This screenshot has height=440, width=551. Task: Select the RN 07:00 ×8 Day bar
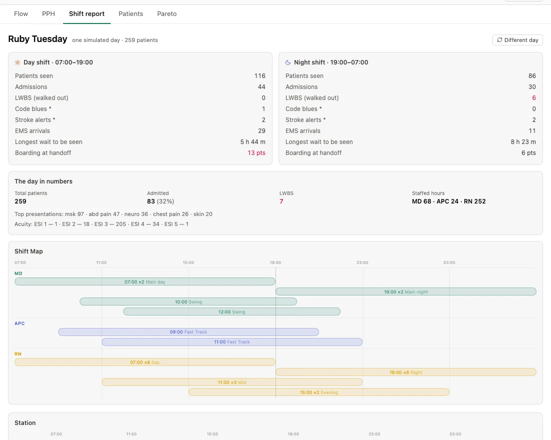(145, 362)
